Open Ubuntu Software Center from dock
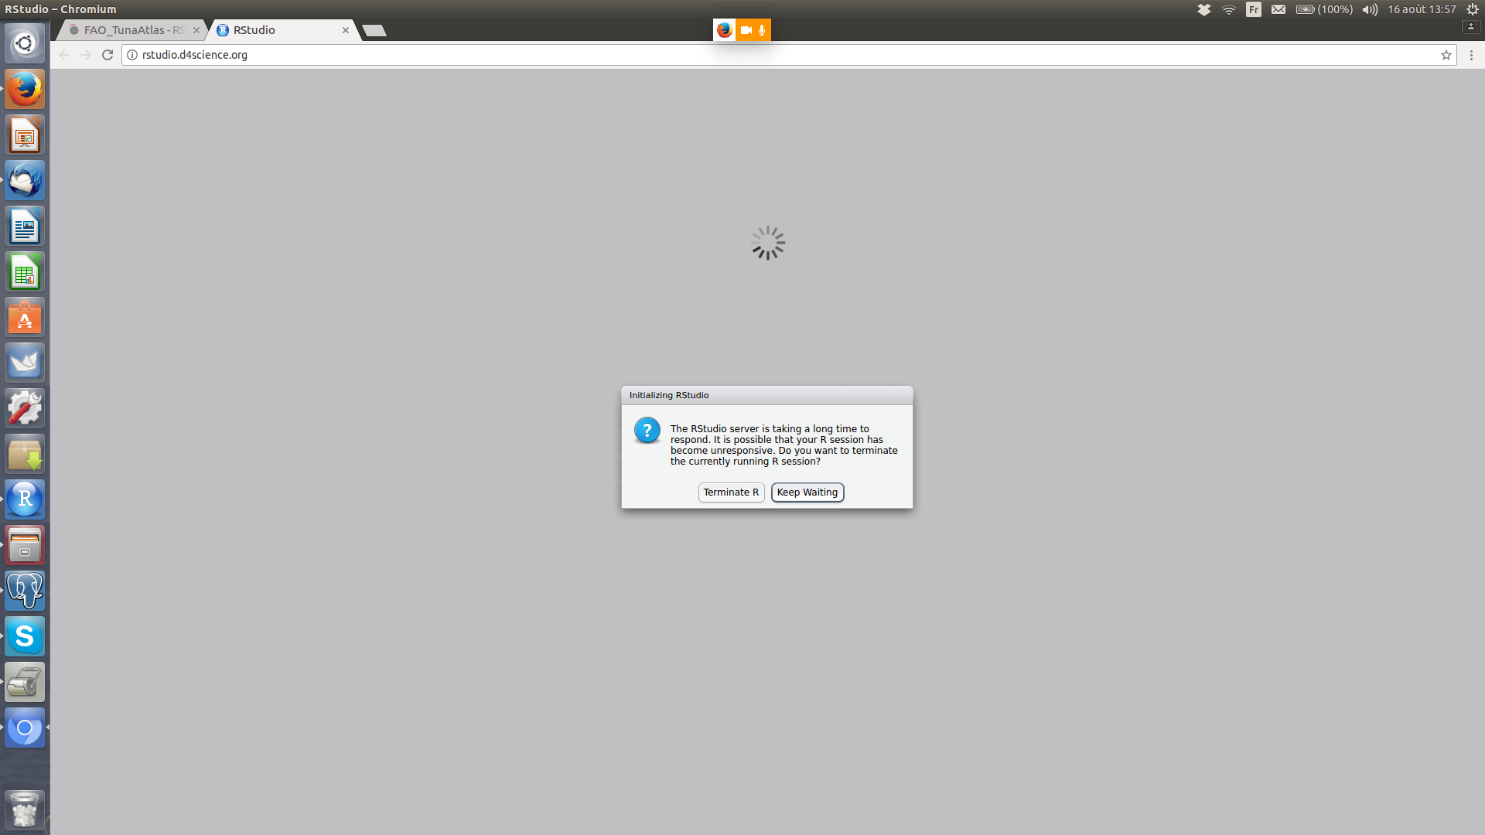1485x835 pixels. click(25, 318)
